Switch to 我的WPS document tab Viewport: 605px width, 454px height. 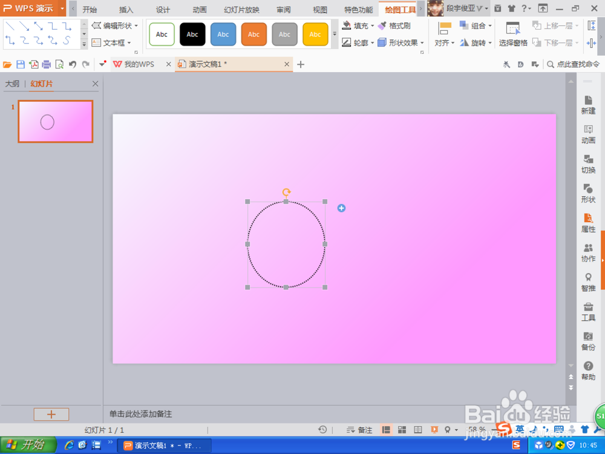tap(139, 64)
